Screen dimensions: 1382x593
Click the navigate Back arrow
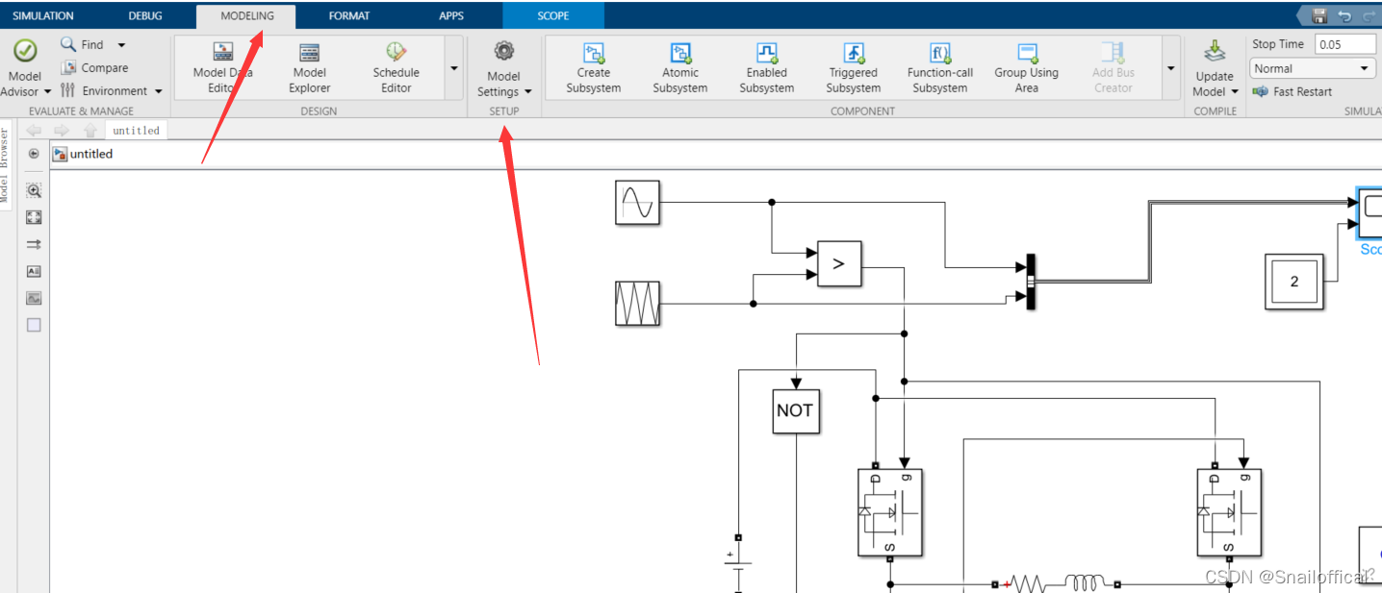(34, 130)
